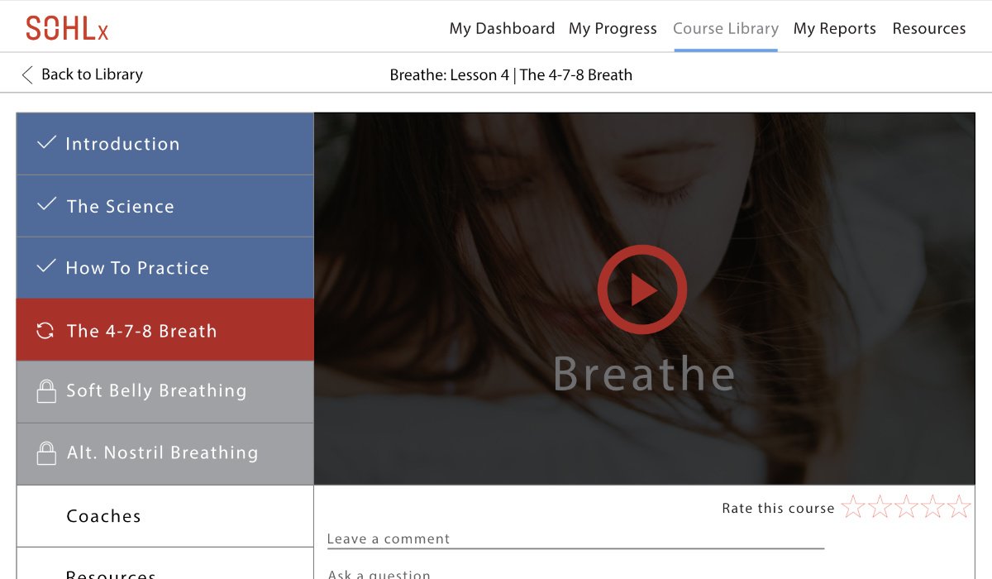Viewport: 992px width, 579px height.
Task: Rate the course one star
Action: [x=853, y=506]
